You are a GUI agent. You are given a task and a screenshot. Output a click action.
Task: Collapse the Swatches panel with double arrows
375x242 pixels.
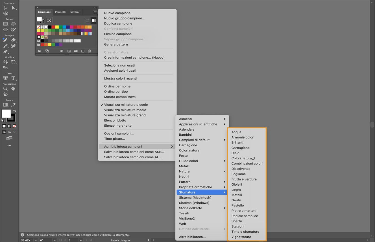[x=95, y=8]
